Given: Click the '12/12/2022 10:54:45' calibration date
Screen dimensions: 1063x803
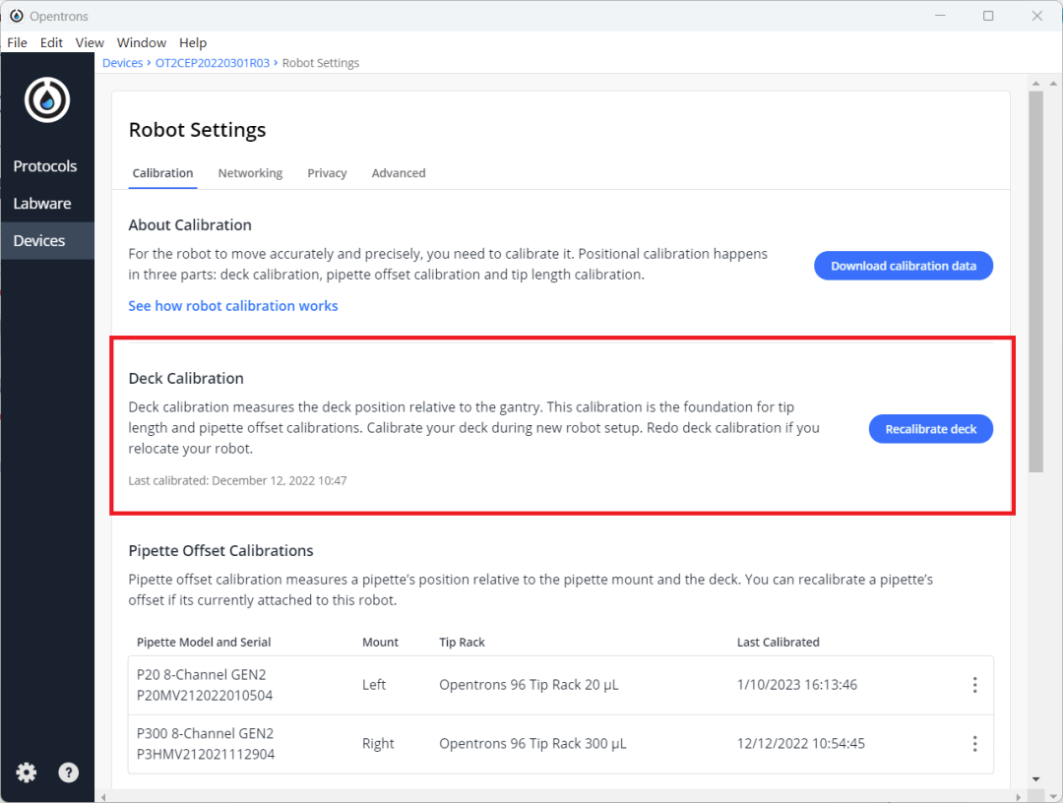Looking at the screenshot, I should pos(801,744).
